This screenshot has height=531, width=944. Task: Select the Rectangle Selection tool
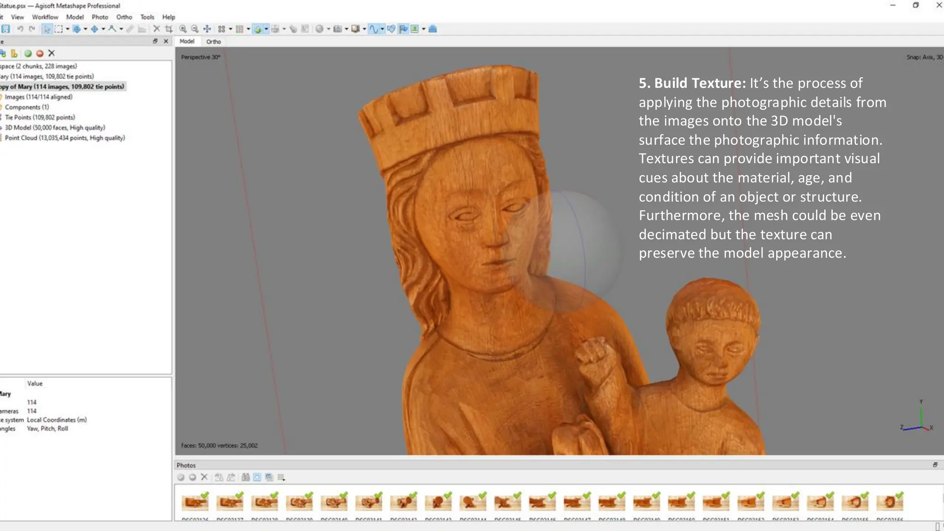click(59, 29)
